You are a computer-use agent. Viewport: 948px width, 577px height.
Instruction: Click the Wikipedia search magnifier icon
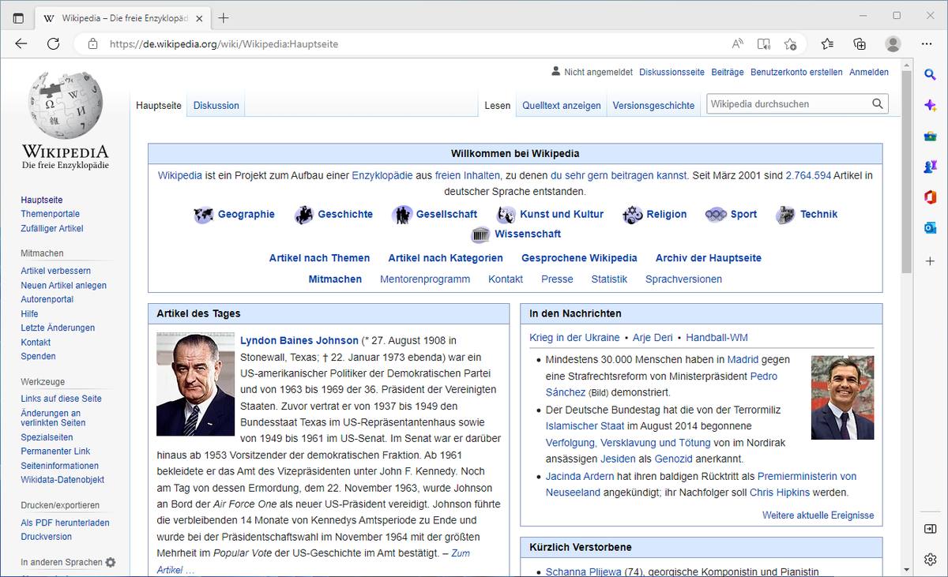coord(878,103)
